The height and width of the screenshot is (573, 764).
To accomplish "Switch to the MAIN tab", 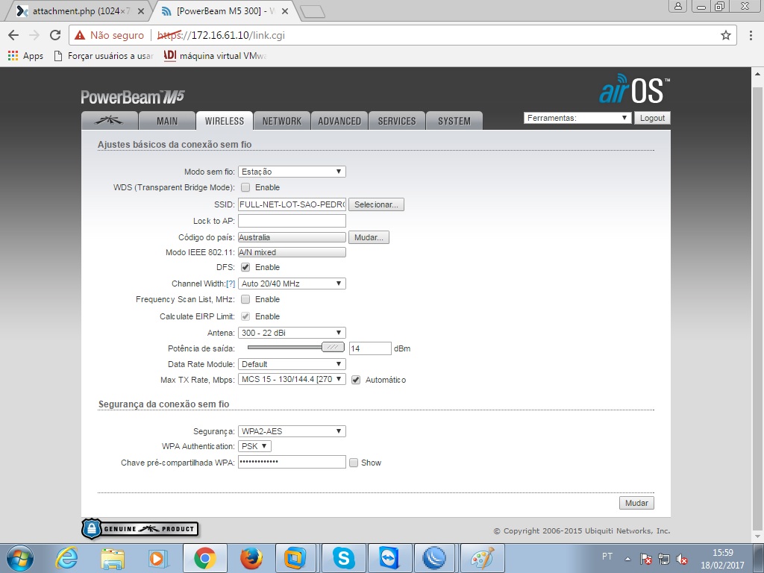I will click(167, 121).
